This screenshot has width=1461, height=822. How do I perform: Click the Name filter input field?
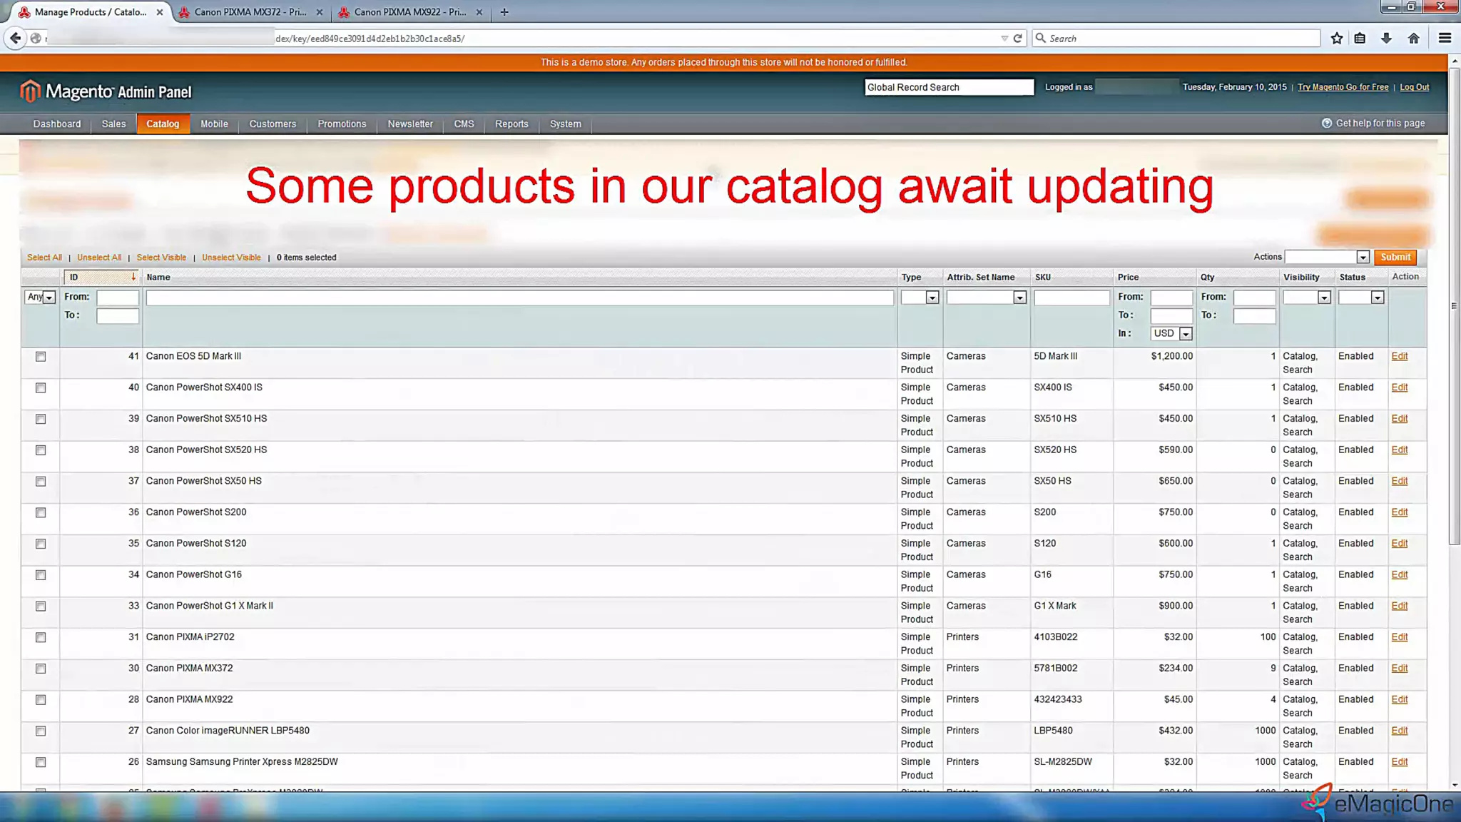519,298
